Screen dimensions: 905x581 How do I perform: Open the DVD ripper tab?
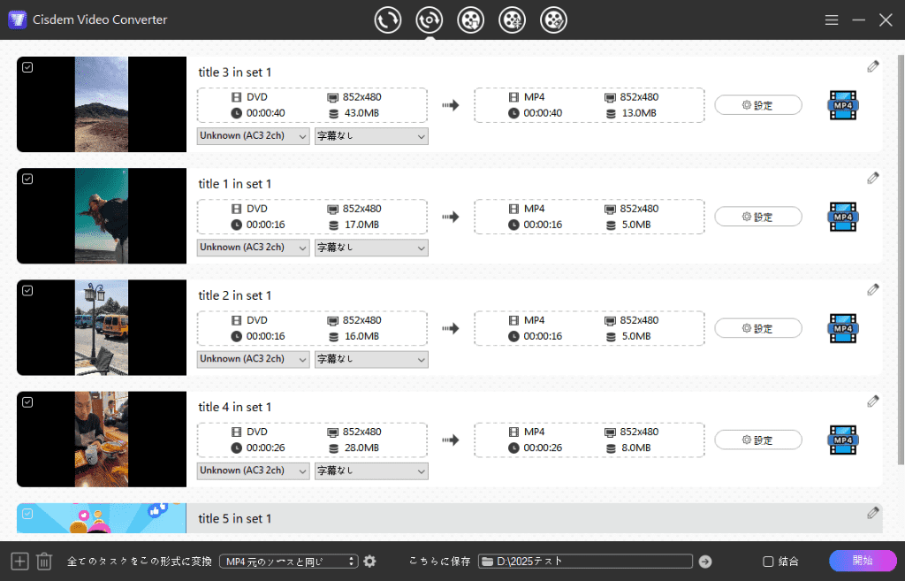click(x=430, y=19)
